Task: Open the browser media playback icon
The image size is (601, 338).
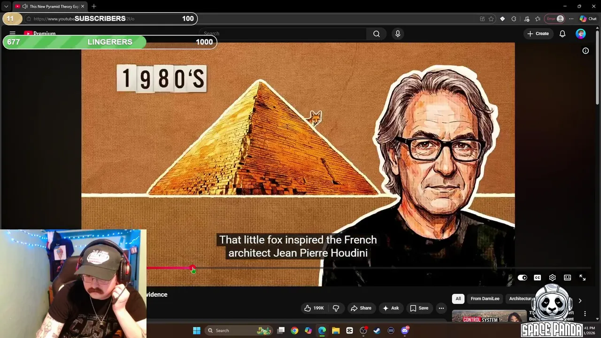Action: pos(527,19)
